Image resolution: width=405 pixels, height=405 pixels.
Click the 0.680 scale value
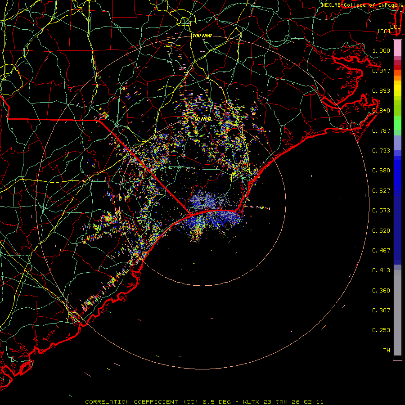coord(381,171)
